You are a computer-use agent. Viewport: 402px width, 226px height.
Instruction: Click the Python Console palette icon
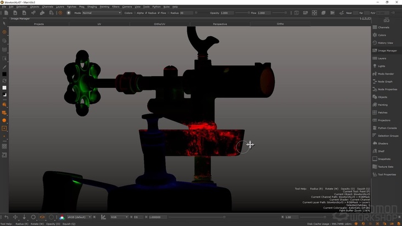375,128
